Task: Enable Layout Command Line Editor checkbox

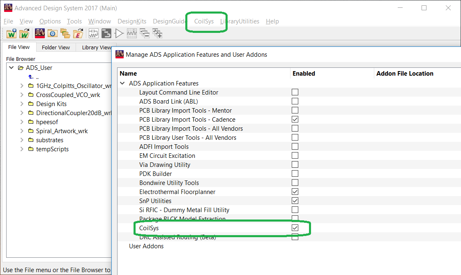Action: click(295, 92)
